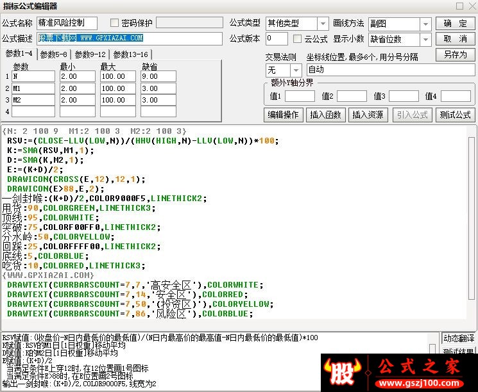Click the 值1 input field

pyautogui.click(x=300, y=96)
